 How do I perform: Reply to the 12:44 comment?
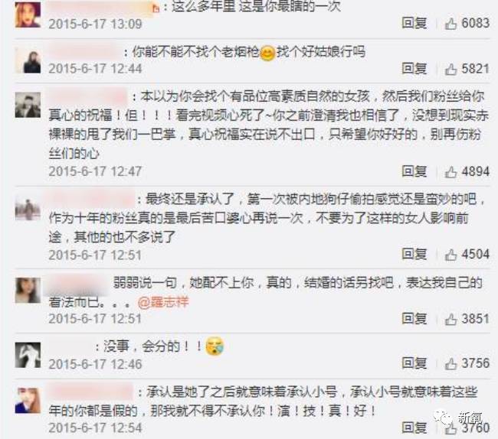414,69
